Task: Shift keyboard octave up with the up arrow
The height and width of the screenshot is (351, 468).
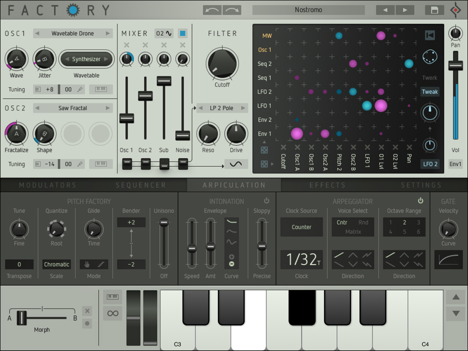Action: click(x=456, y=297)
